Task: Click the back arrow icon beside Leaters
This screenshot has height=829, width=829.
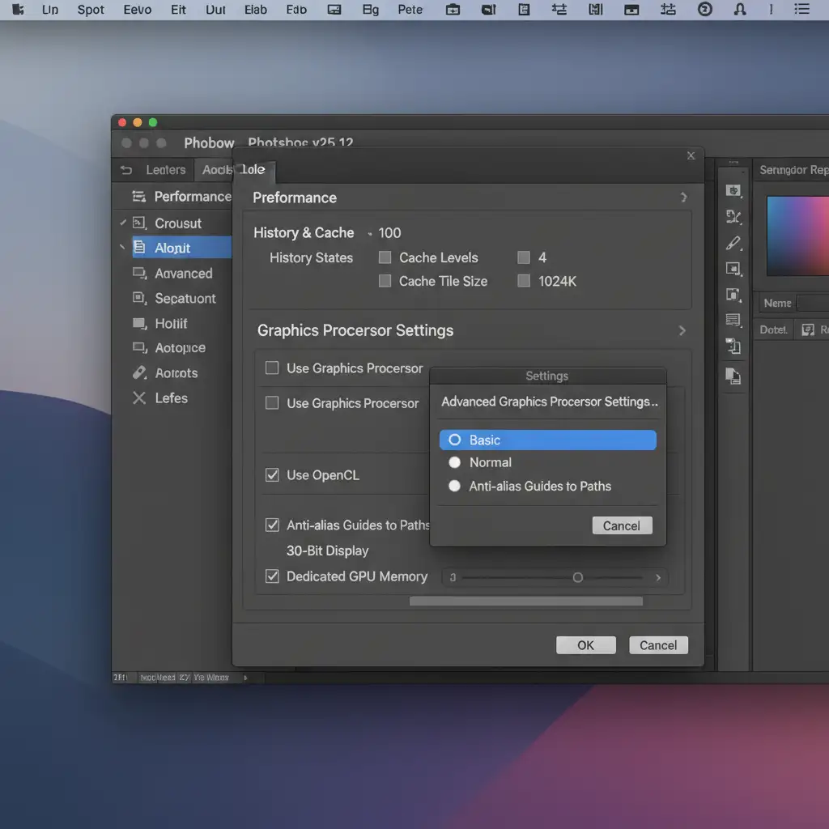Action: 125,170
